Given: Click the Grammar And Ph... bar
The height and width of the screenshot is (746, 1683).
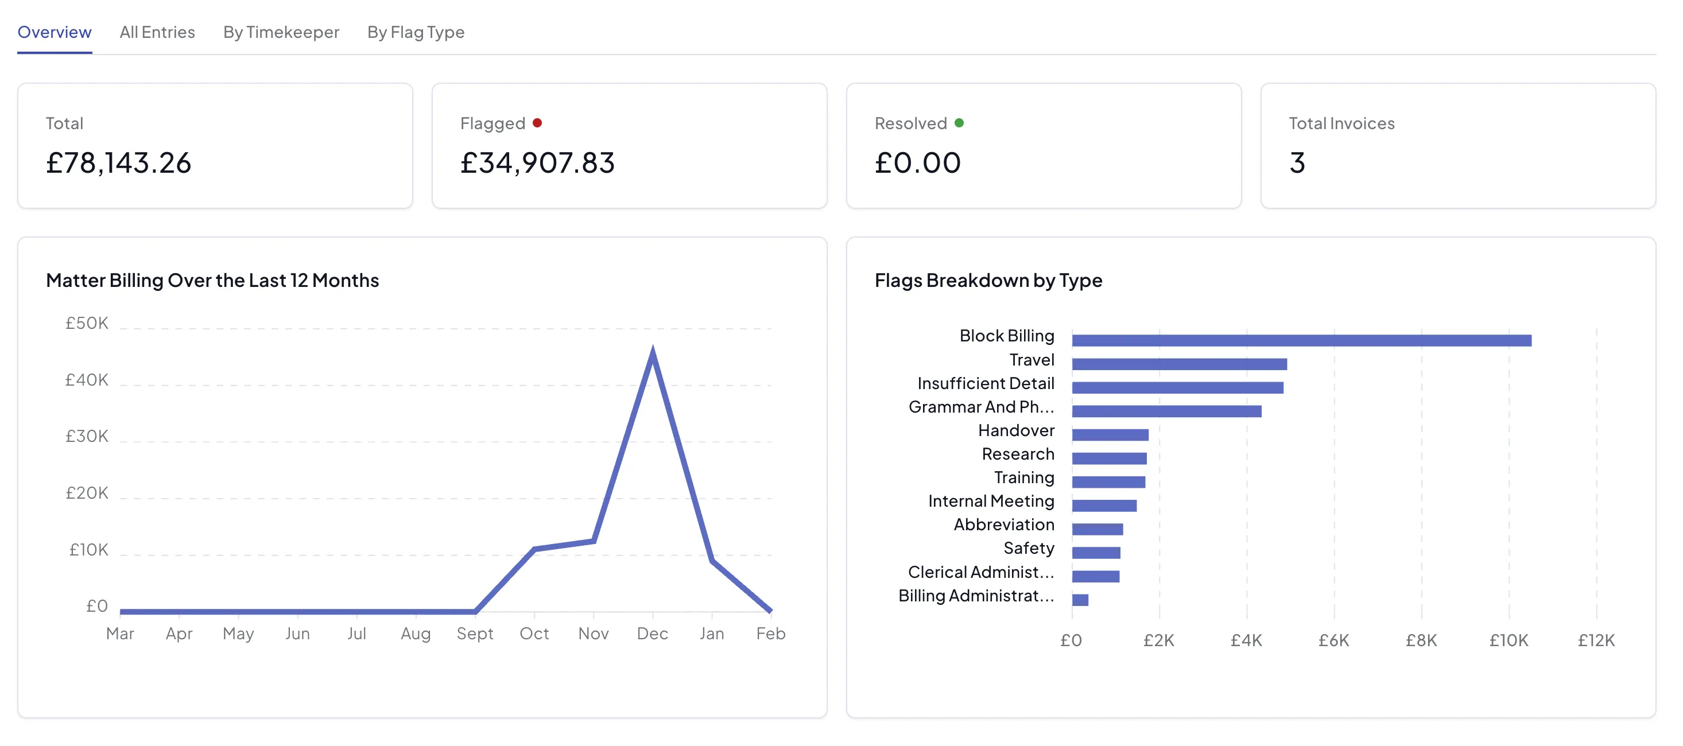Looking at the screenshot, I should 1166,411.
